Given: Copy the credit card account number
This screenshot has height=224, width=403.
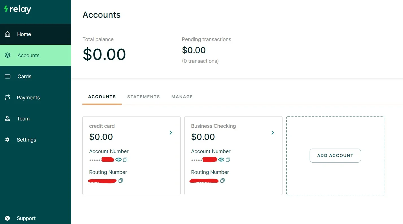Looking at the screenshot, I should tap(125, 160).
